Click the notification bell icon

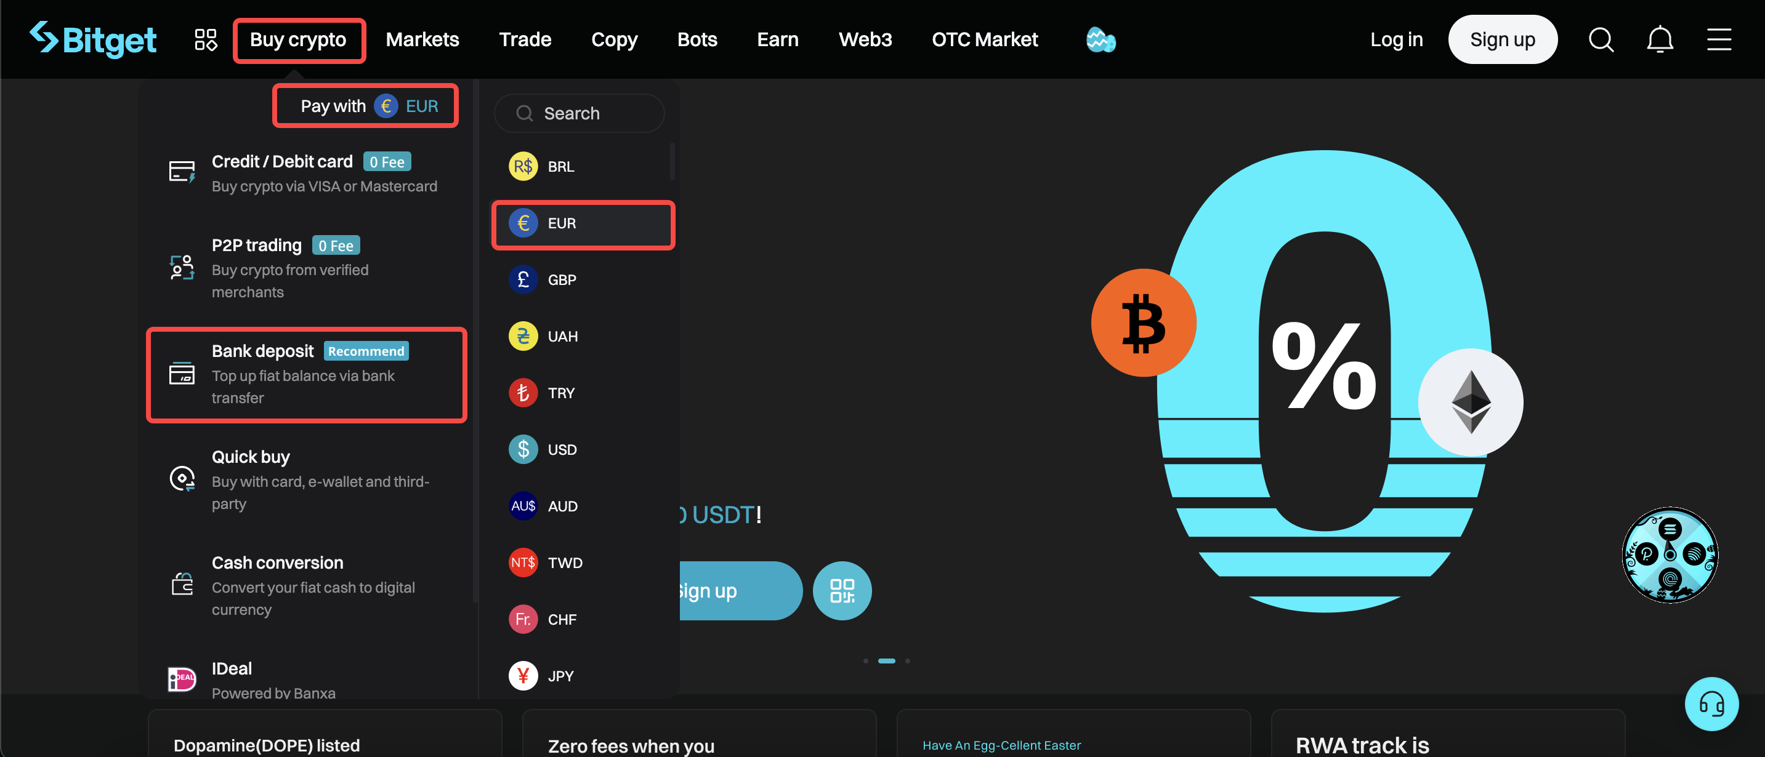[1663, 39]
